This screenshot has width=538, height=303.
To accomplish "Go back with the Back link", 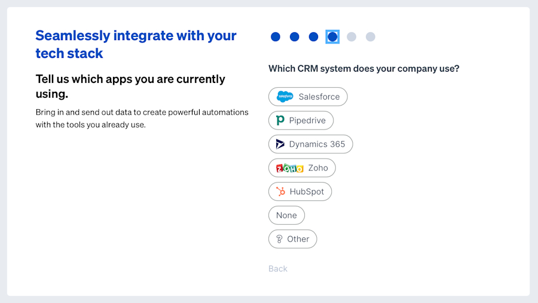I will pos(278,268).
